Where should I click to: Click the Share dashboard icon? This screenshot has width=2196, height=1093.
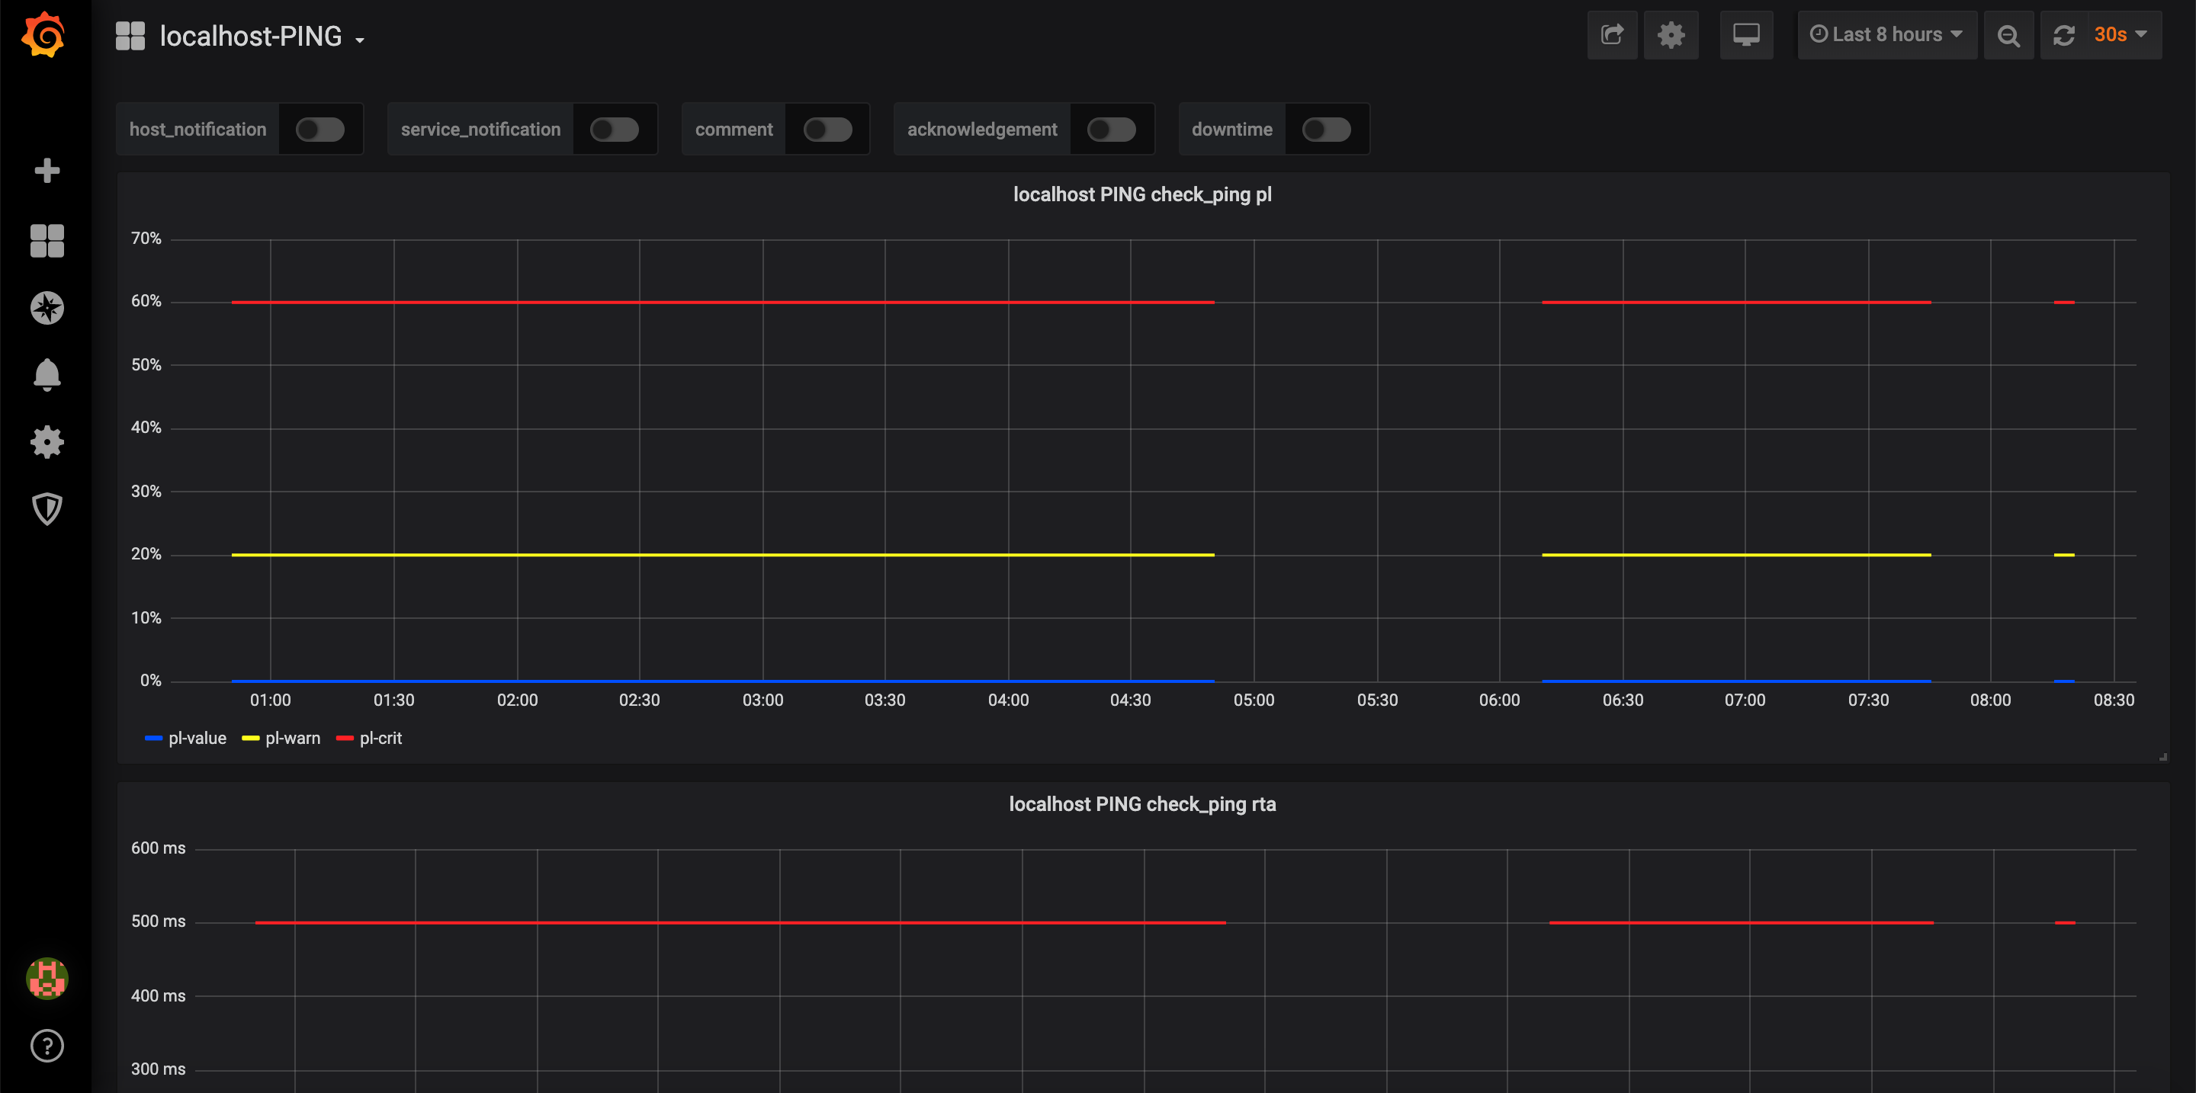click(1611, 35)
